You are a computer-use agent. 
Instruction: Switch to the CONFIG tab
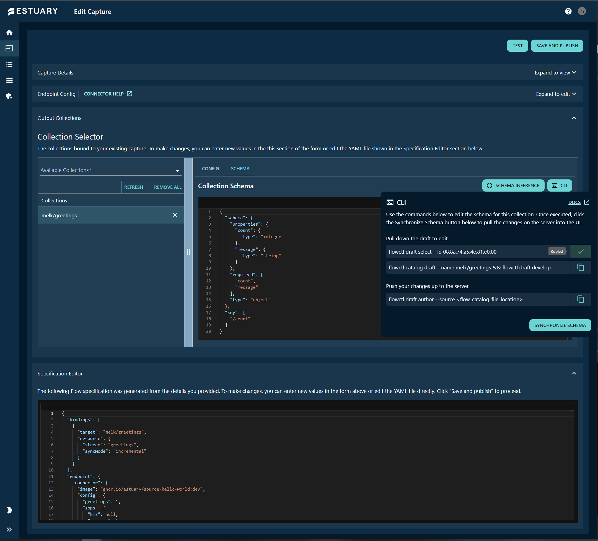[x=210, y=169]
